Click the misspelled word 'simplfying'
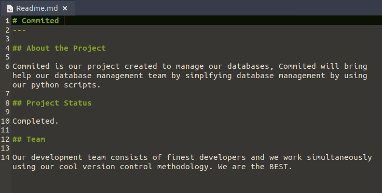382x193 pixels. click(x=208, y=76)
